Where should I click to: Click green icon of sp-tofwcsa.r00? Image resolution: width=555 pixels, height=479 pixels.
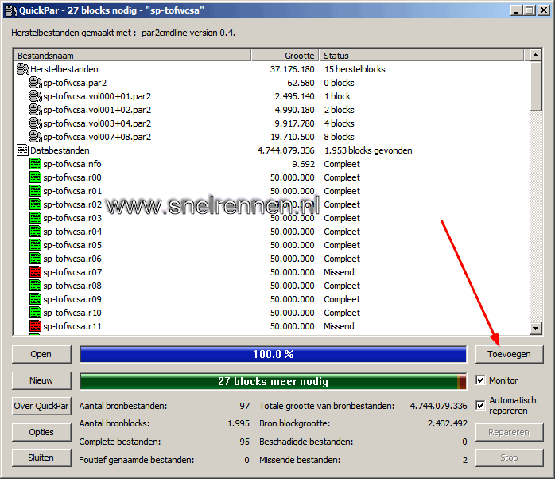[x=36, y=177]
